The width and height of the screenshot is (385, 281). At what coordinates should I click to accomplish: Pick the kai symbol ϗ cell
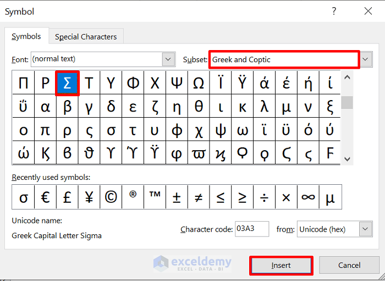pos(221,153)
